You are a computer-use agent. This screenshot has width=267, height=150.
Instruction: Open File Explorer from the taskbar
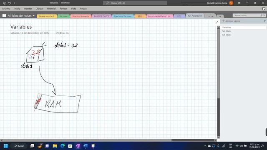tap(55, 146)
